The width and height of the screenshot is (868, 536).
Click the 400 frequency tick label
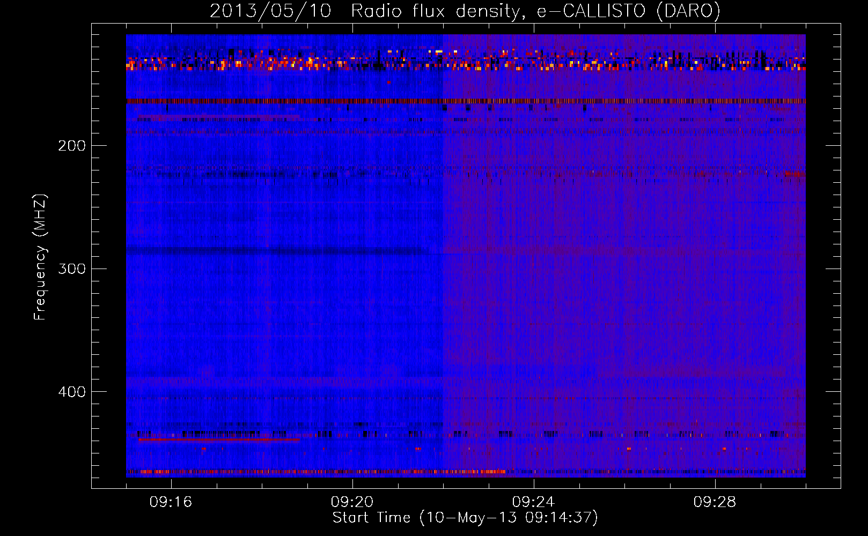(72, 392)
